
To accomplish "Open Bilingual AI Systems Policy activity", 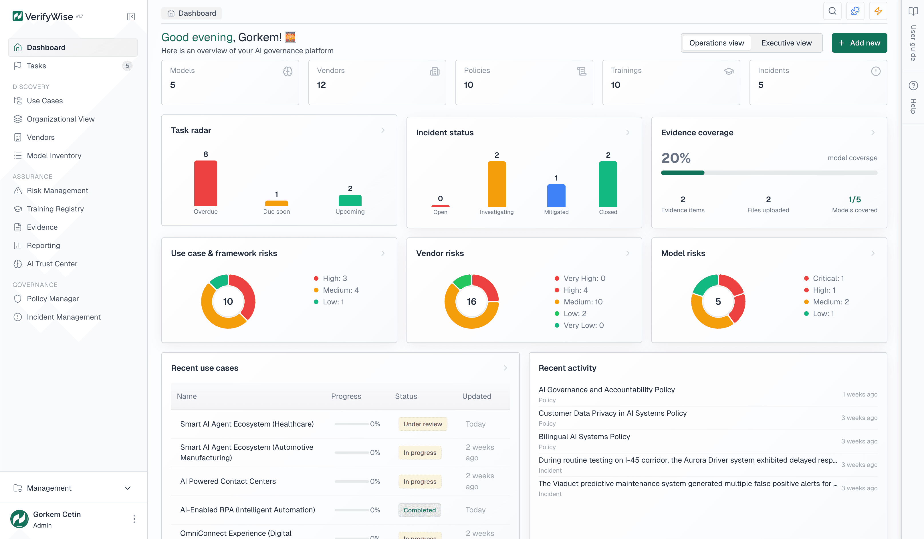I will coord(584,436).
